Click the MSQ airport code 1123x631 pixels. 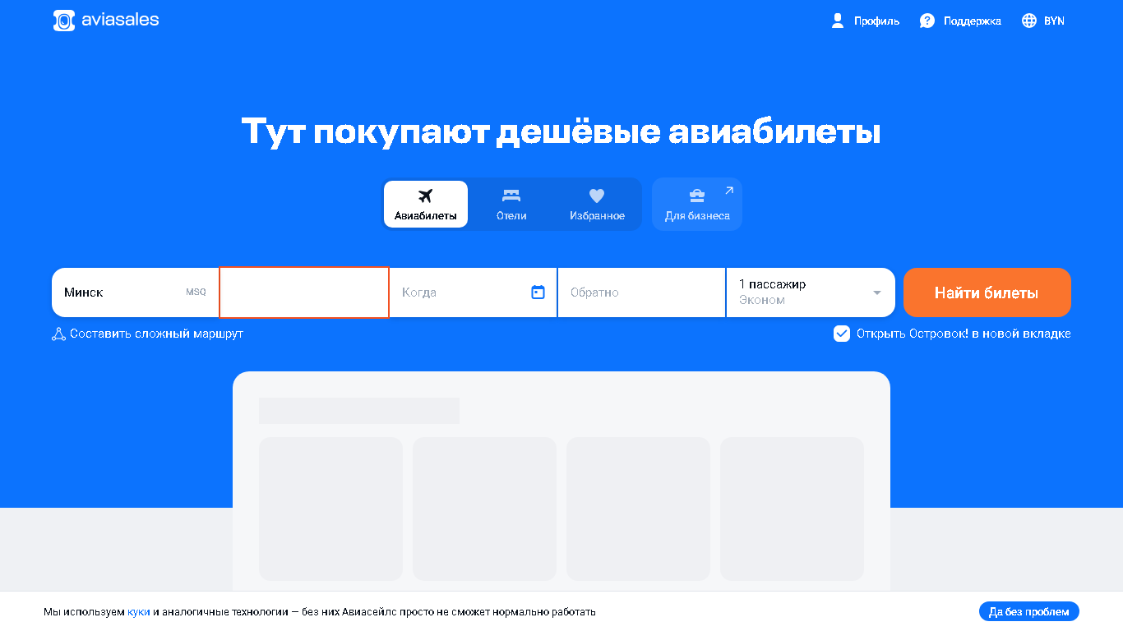pos(196,292)
